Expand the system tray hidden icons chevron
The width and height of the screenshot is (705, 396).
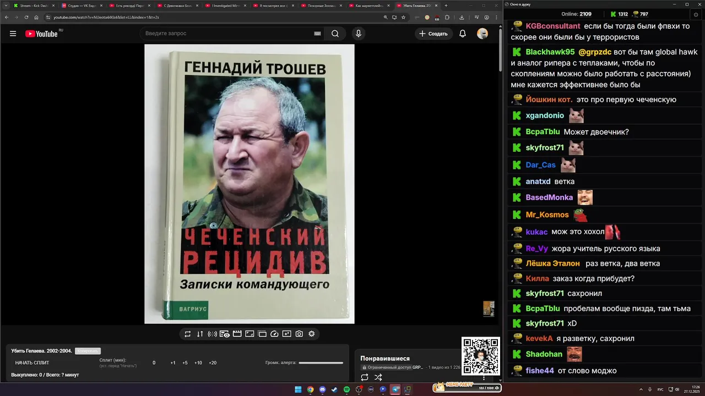click(641, 389)
